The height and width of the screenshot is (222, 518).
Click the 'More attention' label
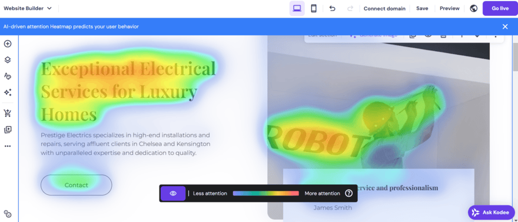tap(322, 193)
